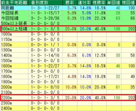Select the 1700m row label
The width and height of the screenshot is (136, 111).
[x=6, y=71]
